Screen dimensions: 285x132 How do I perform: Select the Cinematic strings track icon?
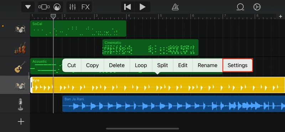click(x=20, y=48)
